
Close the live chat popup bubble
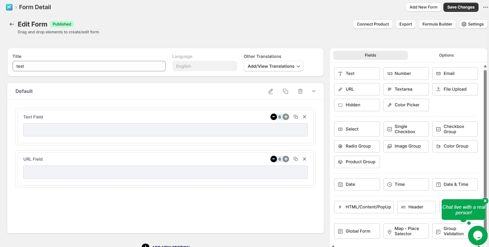[485, 201]
